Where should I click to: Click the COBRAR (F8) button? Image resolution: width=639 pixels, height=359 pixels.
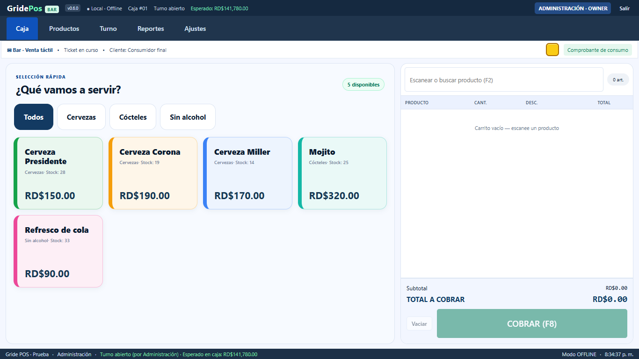tap(532, 323)
